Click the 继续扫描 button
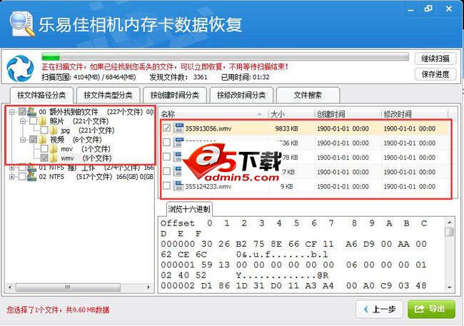Viewport: 464px width, 326px height. point(435,58)
